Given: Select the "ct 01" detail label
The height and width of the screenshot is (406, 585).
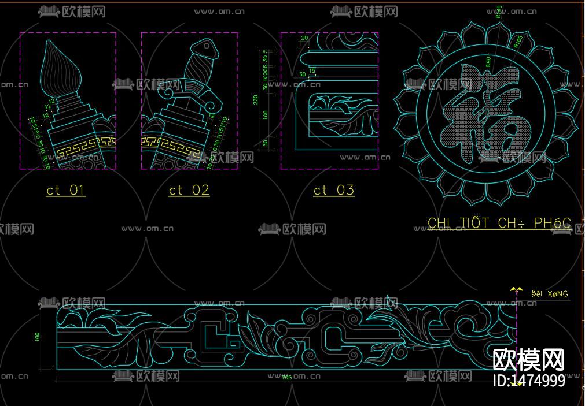Looking at the screenshot, I should tap(65, 190).
